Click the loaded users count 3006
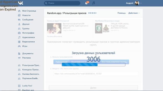 [93, 59]
